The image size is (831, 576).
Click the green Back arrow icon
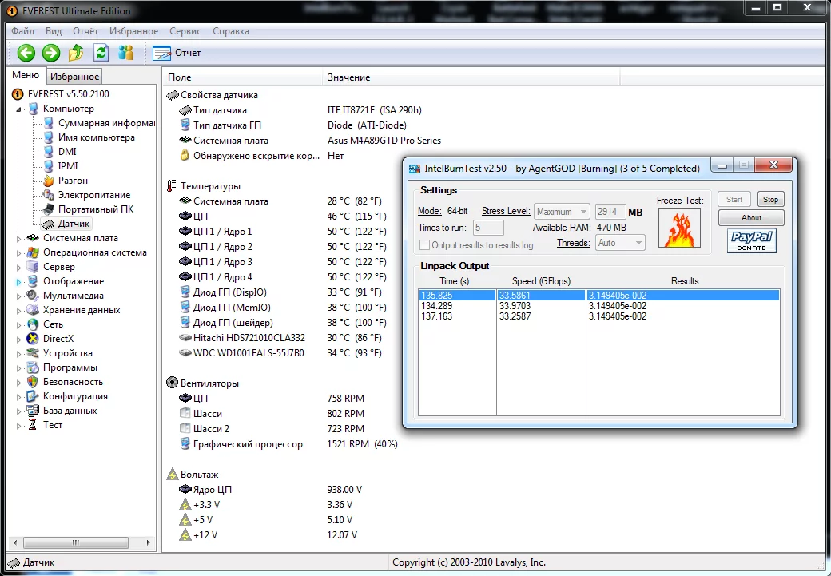tap(26, 53)
